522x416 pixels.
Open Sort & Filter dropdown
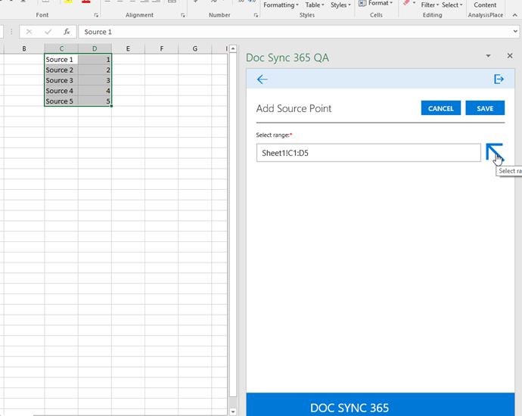(x=430, y=5)
